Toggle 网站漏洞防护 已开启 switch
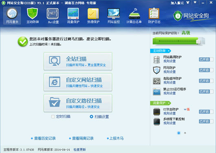This screenshot has height=153, width=216. [x=206, y=59]
